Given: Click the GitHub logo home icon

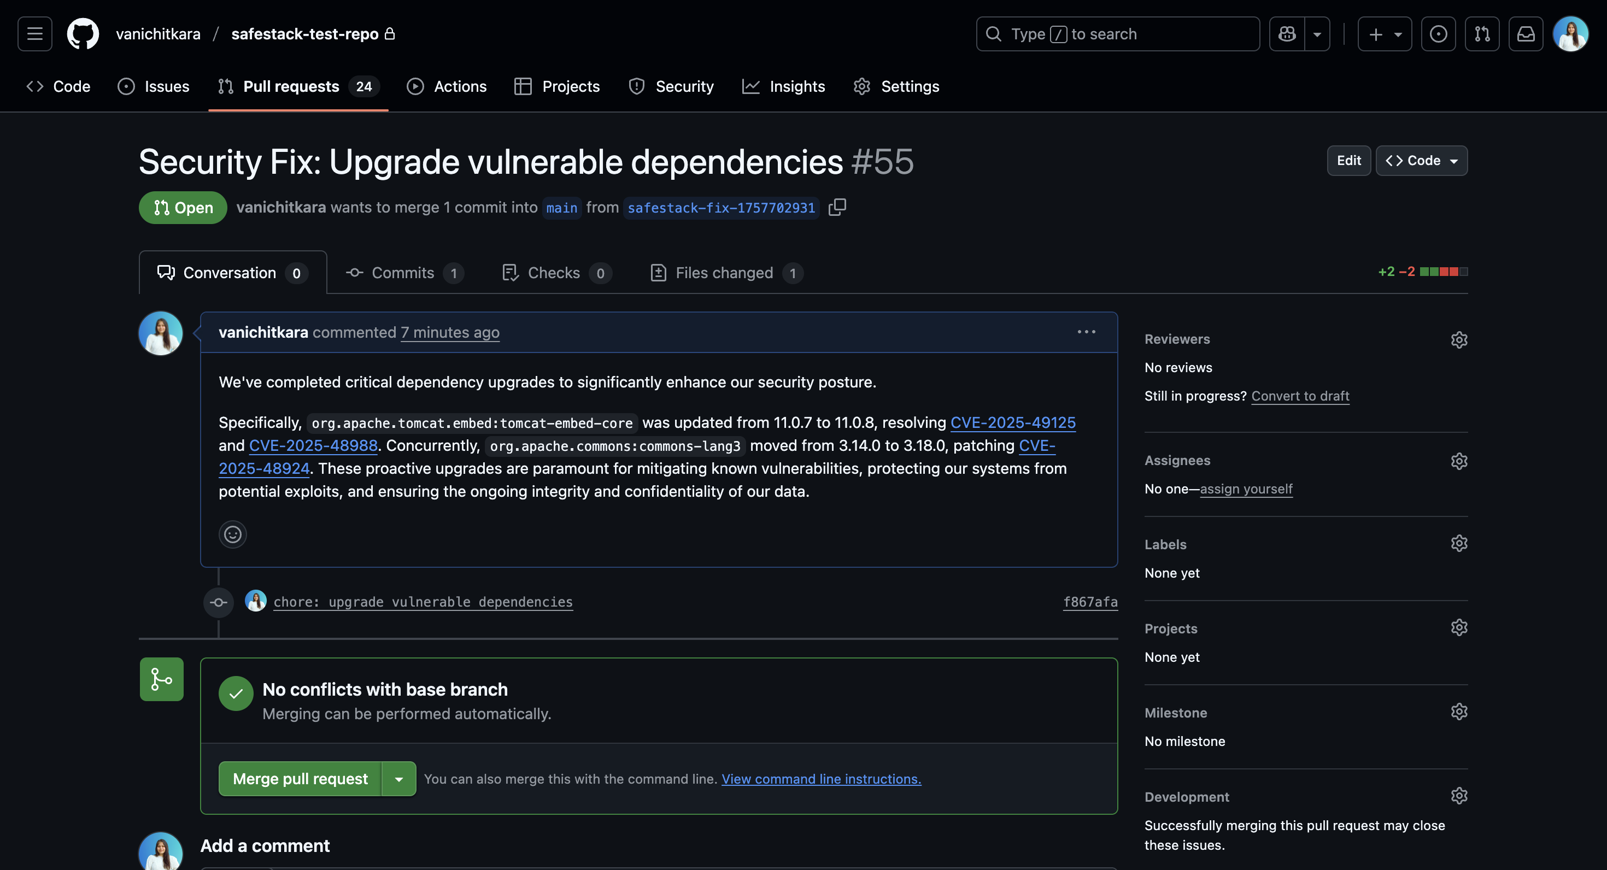Looking at the screenshot, I should [83, 34].
